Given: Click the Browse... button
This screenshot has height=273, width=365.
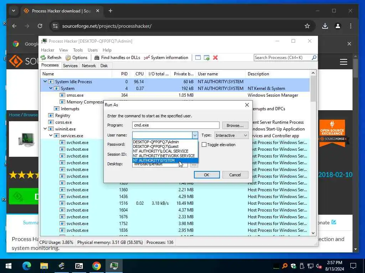Looking at the screenshot, I should tap(235, 125).
